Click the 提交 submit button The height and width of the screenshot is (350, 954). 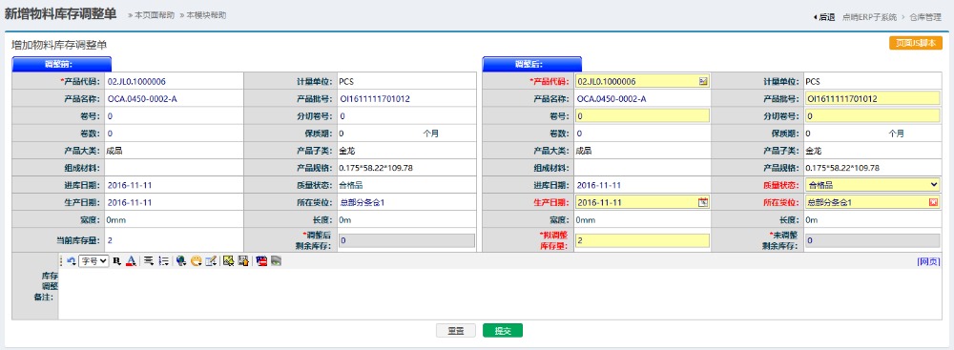click(x=503, y=331)
